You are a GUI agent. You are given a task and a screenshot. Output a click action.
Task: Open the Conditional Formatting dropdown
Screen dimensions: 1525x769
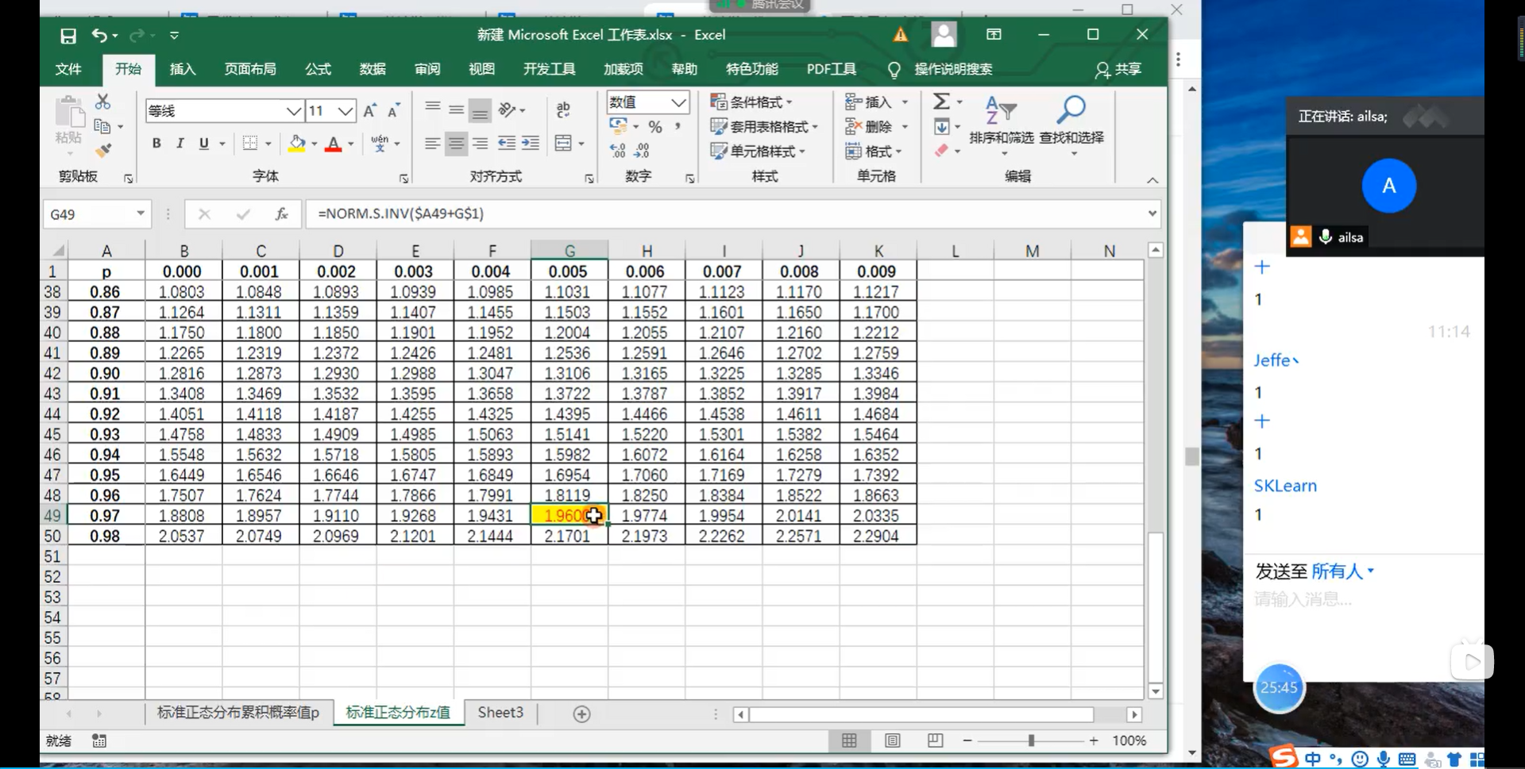751,102
